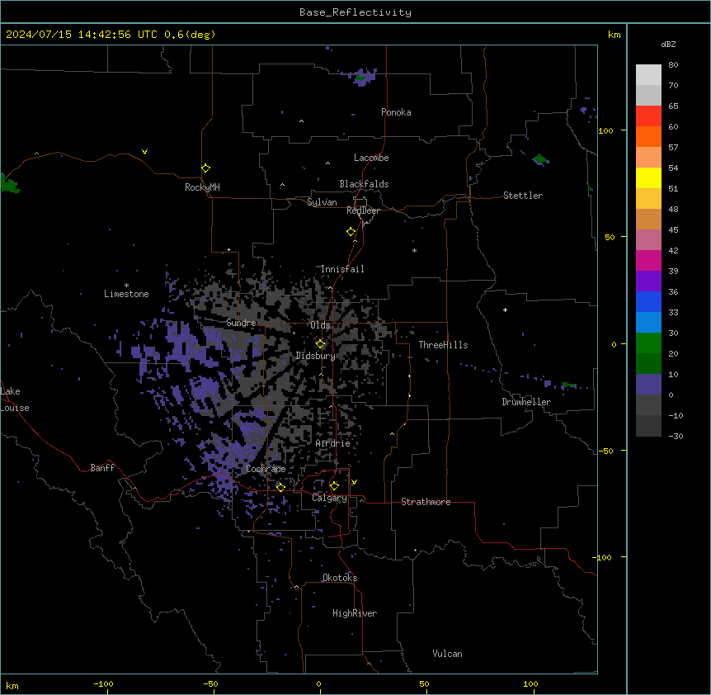Click the -30 value in the dBZ legend

[x=676, y=436]
